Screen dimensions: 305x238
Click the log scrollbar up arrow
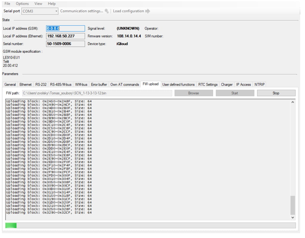tap(292, 102)
